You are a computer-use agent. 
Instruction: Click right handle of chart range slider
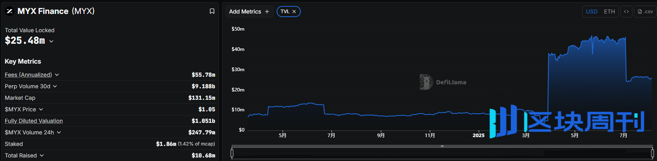(652, 153)
